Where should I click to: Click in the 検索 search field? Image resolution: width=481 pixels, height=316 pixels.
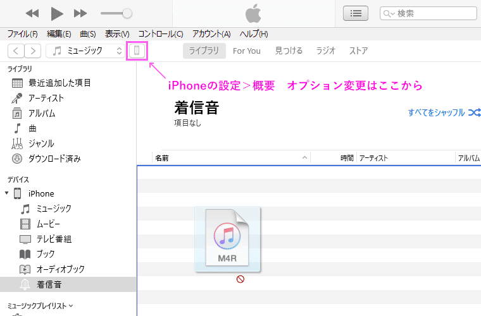(430, 13)
